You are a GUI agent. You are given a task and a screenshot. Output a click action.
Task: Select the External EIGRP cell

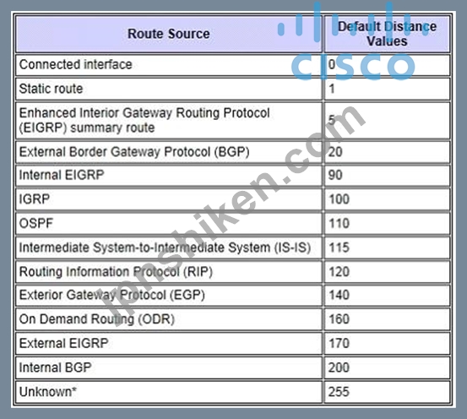(x=169, y=343)
